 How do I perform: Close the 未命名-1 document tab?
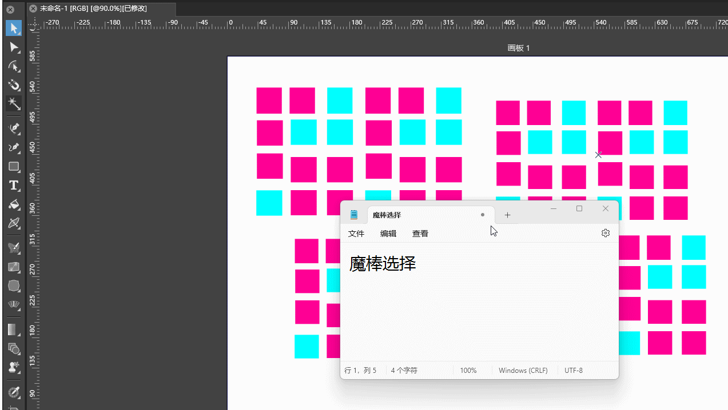point(33,9)
